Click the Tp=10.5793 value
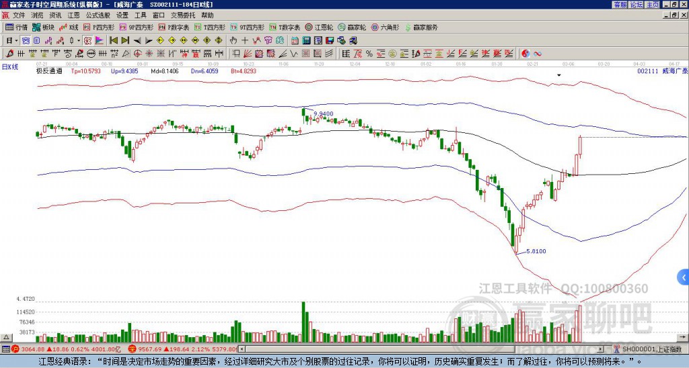This screenshot has width=689, height=368. [85, 71]
